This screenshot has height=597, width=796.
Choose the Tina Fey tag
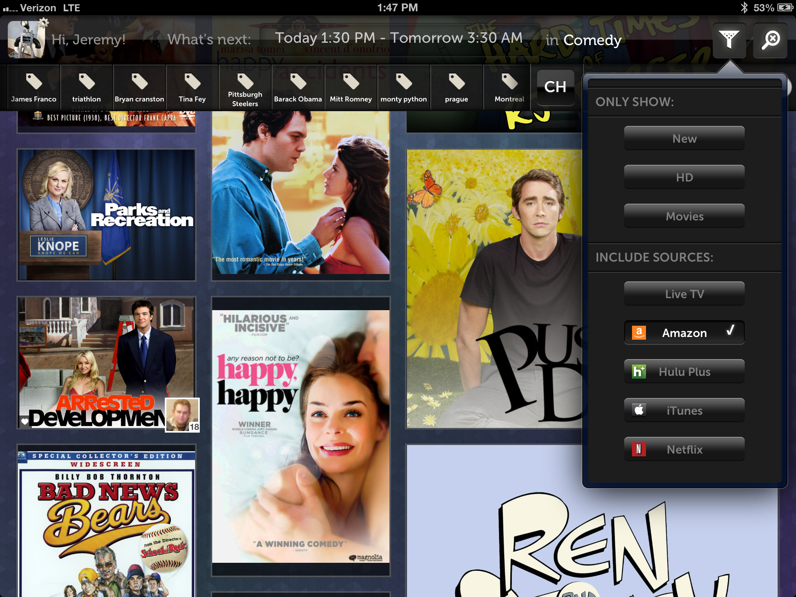click(x=192, y=88)
